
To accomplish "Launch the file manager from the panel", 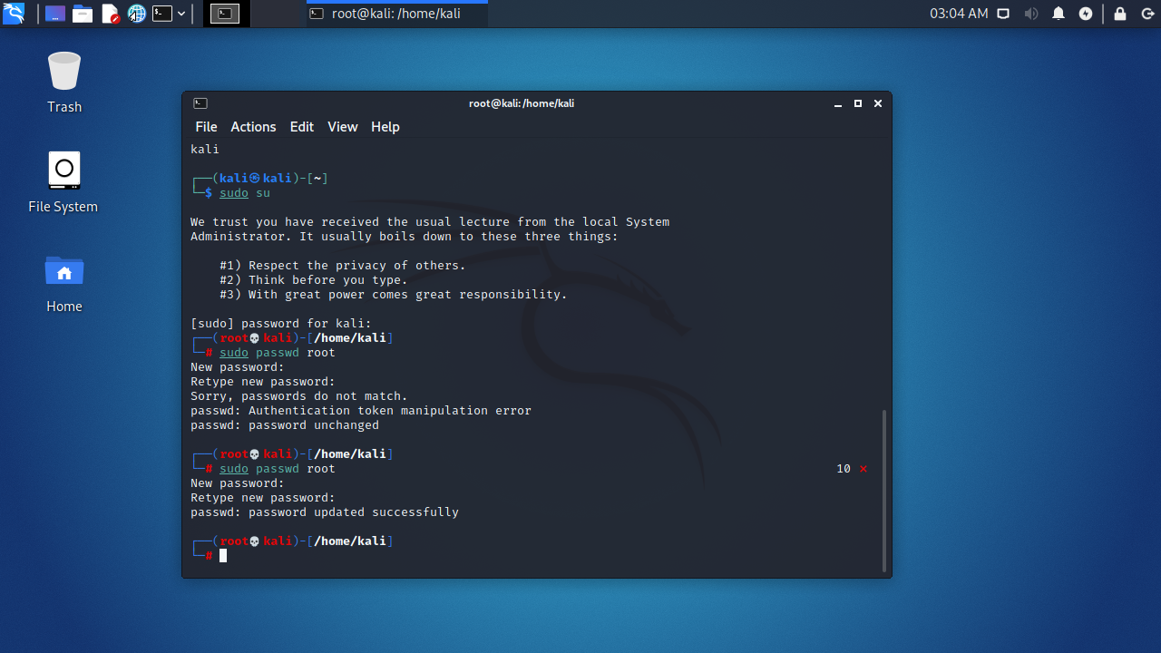I will (x=83, y=13).
